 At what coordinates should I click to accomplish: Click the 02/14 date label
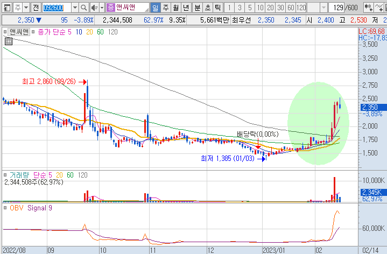click(x=370, y=250)
